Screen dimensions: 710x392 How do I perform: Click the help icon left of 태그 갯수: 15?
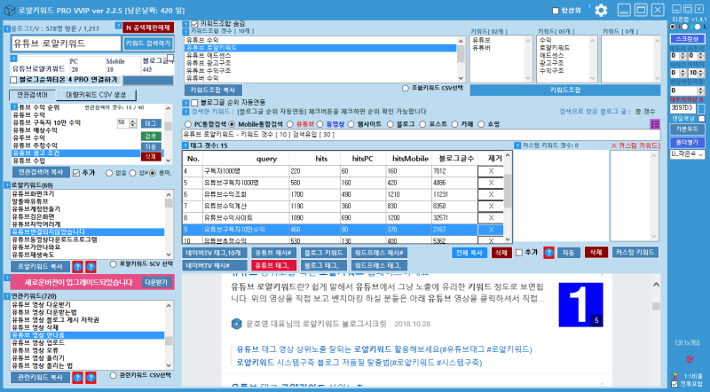[x=185, y=145]
